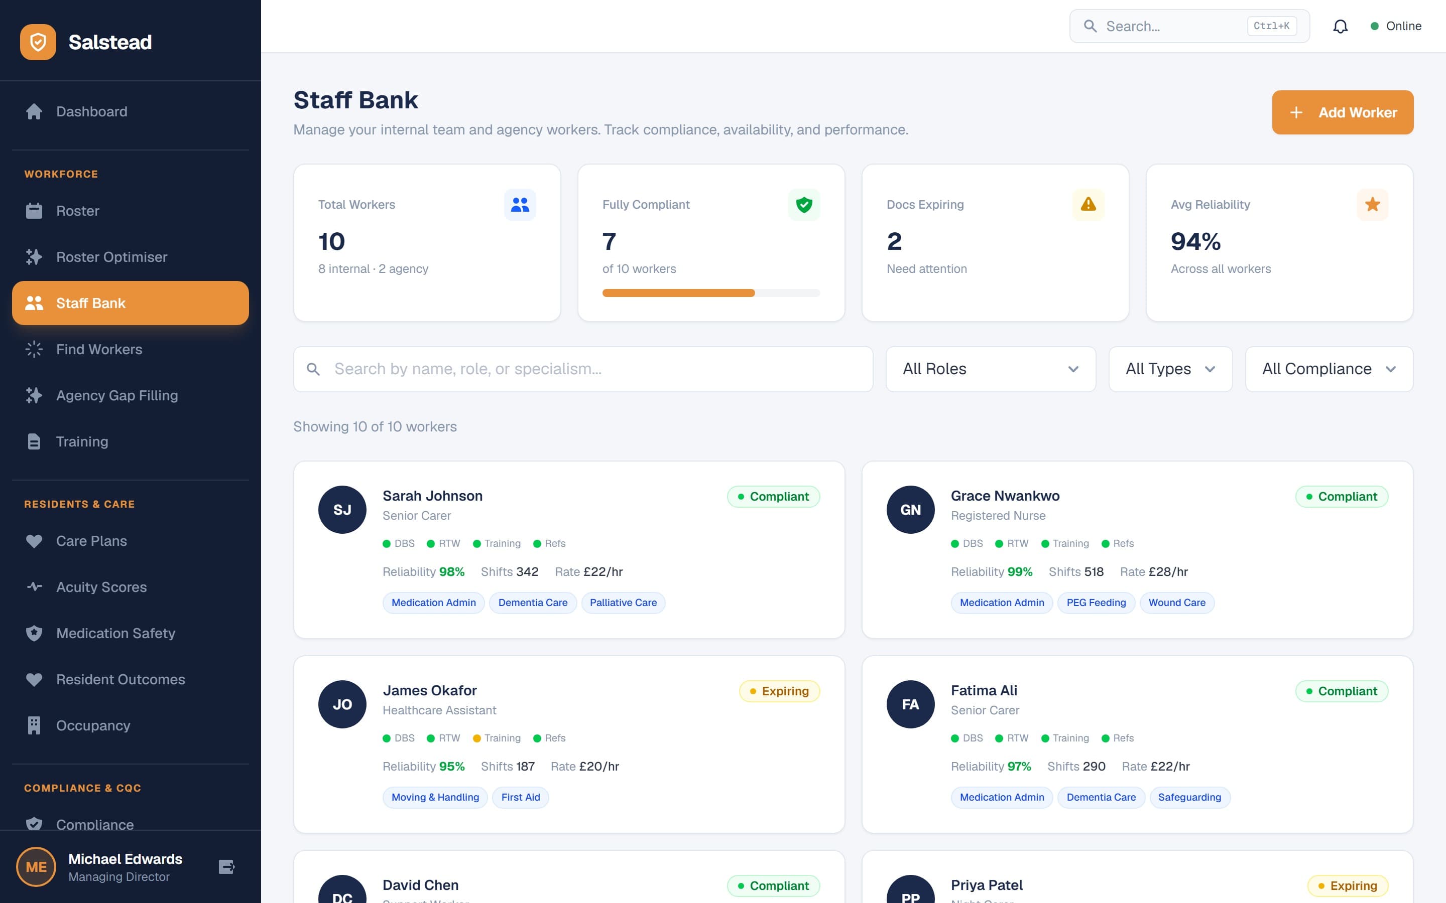Click the magnifier icon in the top search bar
Screen dimensions: 1446x903
point(1090,26)
